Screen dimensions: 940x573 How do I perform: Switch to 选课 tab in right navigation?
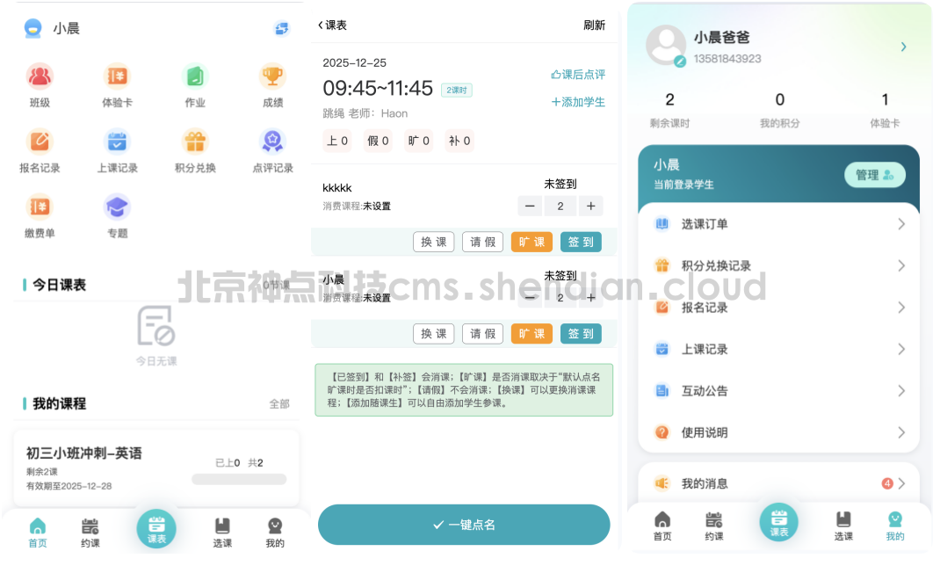click(x=843, y=525)
